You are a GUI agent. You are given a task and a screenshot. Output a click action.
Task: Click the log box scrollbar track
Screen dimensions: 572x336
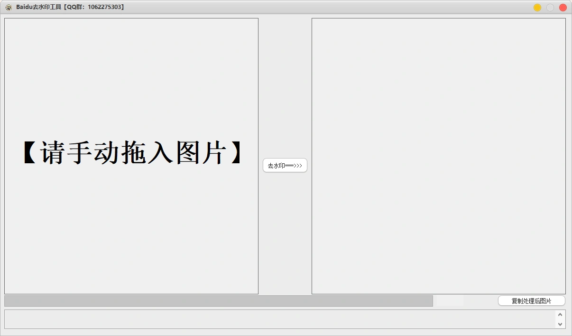[x=560, y=319]
